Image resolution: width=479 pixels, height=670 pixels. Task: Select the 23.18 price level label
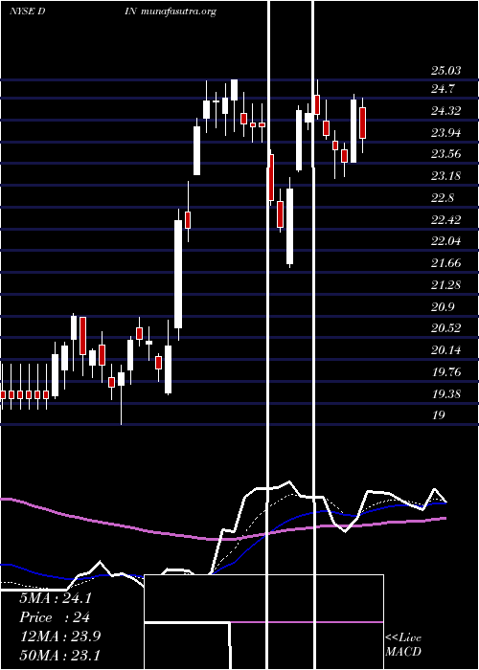[446, 175]
